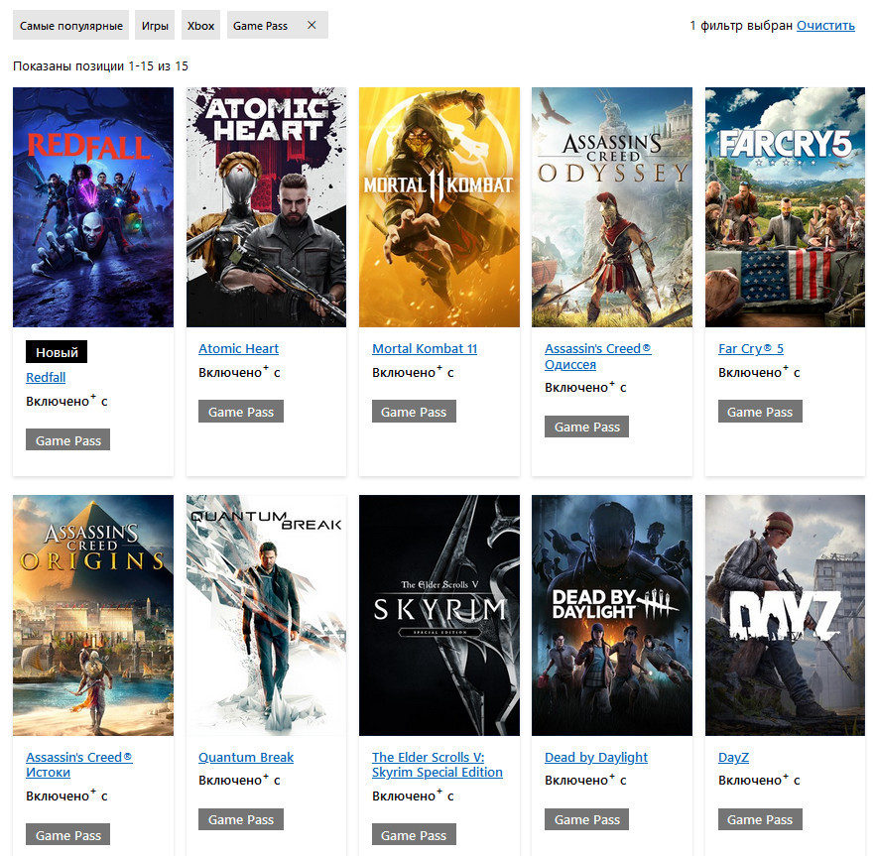Click the Game Pass badge under Far Cry 5
The height and width of the screenshot is (856, 876).
point(760,412)
